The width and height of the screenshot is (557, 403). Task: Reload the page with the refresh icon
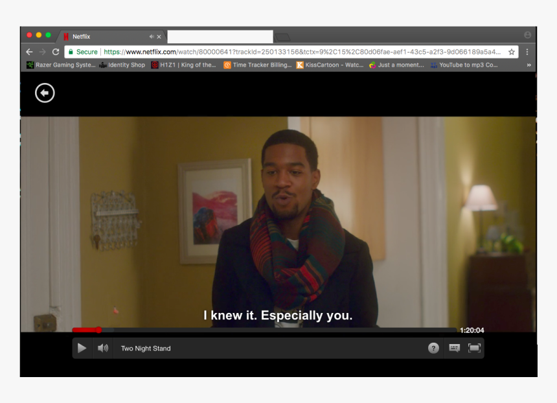point(56,52)
